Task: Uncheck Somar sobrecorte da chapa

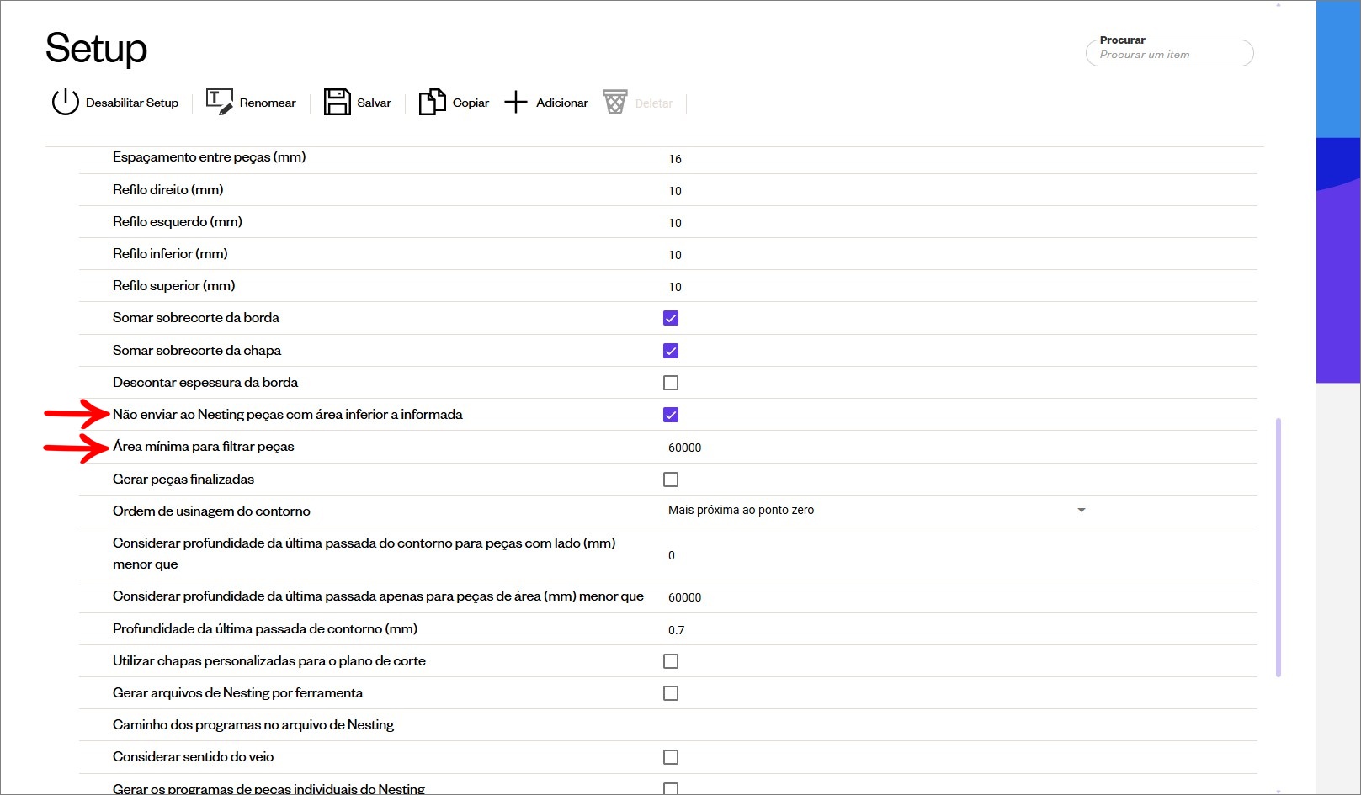Action: tap(671, 351)
